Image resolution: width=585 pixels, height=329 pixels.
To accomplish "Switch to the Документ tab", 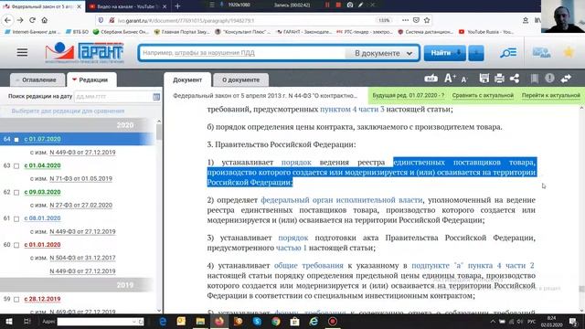I will pyautogui.click(x=187, y=80).
